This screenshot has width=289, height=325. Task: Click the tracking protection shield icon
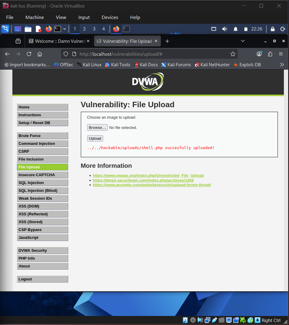[x=66, y=54]
